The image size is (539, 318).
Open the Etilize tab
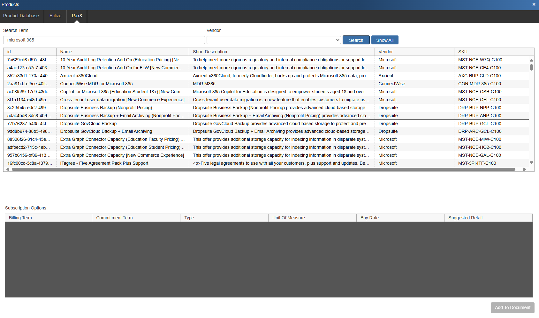pos(55,16)
